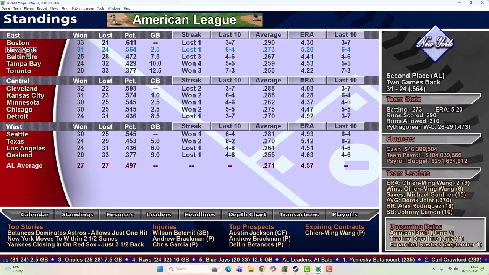Viewport: 489px width, 275px height.
Task: Select Seattle in West division
Action: click(x=17, y=134)
